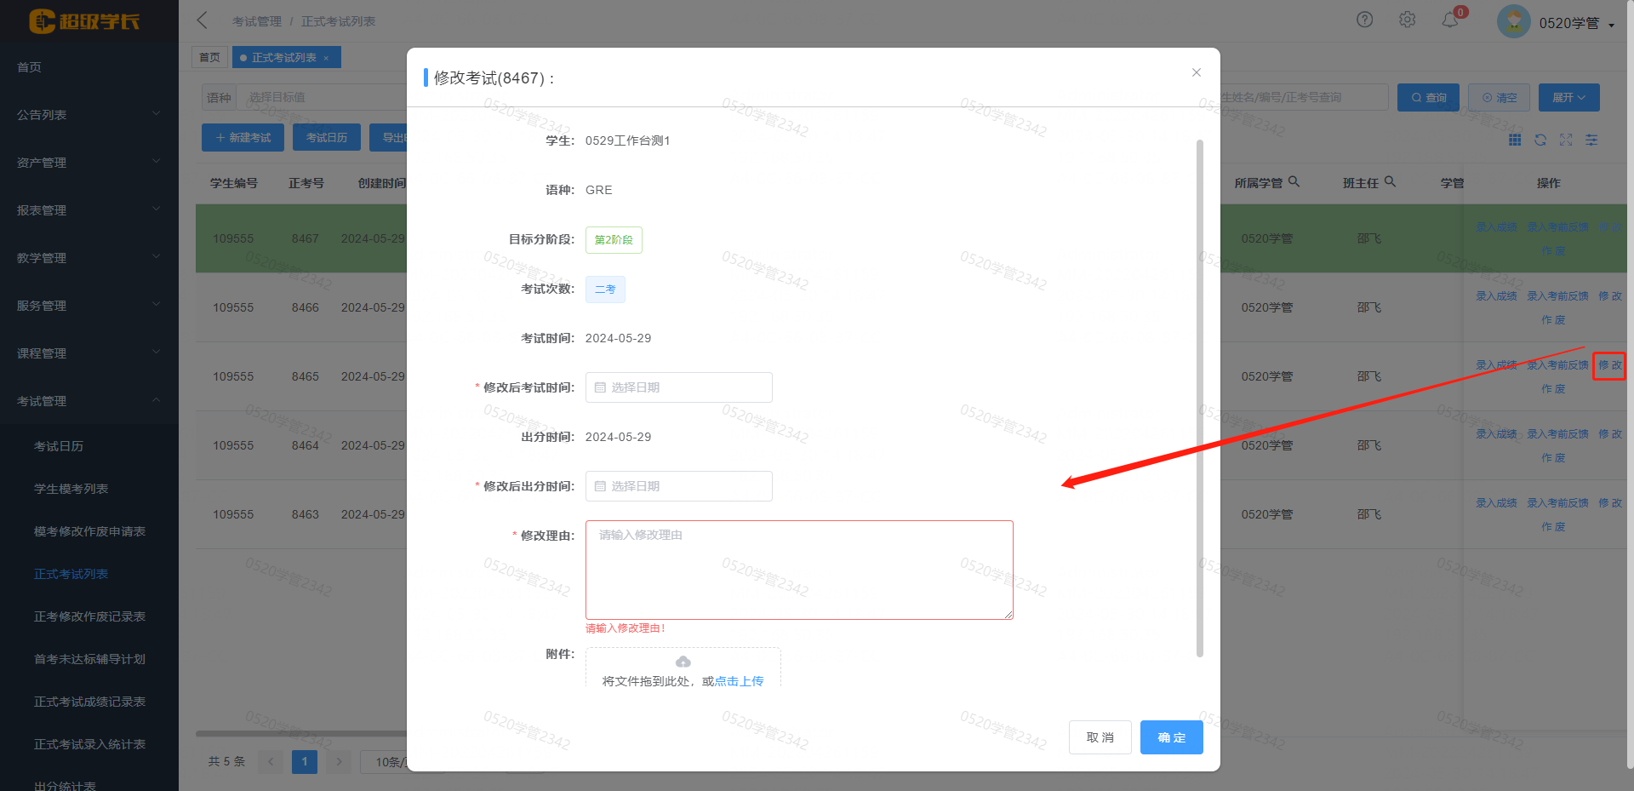Collapse the 考试管理 sidebar menu
The height and width of the screenshot is (791, 1634).
[89, 401]
